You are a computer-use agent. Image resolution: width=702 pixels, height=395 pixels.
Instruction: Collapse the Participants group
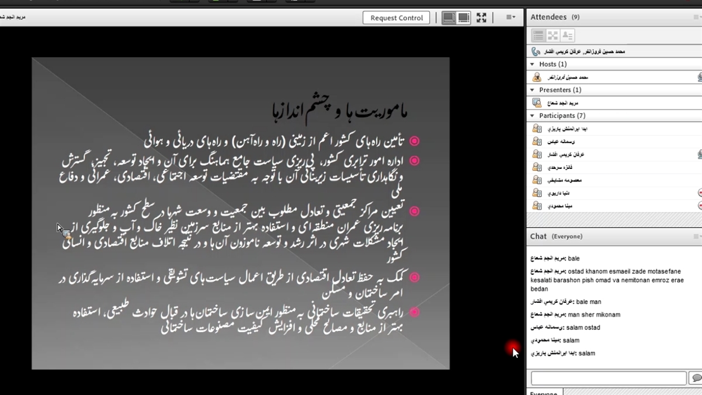pos(533,116)
